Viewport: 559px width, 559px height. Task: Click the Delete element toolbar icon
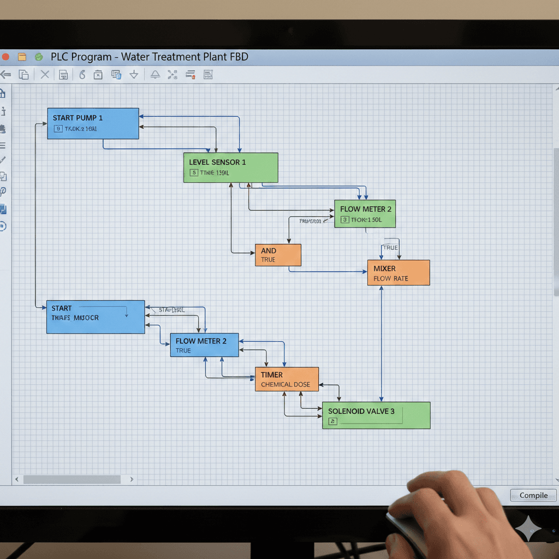pyautogui.click(x=45, y=74)
